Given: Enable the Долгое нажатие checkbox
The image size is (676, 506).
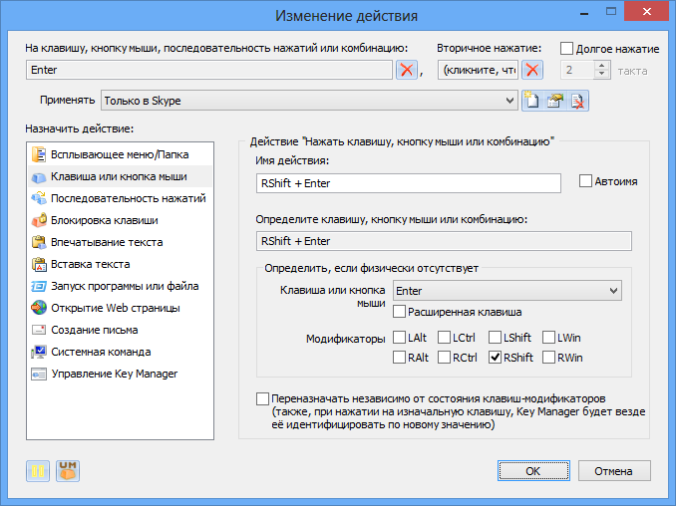Looking at the screenshot, I should coord(566,49).
